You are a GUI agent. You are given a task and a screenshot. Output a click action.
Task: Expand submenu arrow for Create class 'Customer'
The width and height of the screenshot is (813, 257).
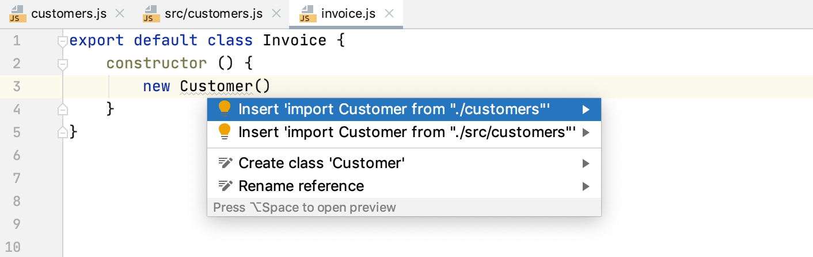coord(586,163)
